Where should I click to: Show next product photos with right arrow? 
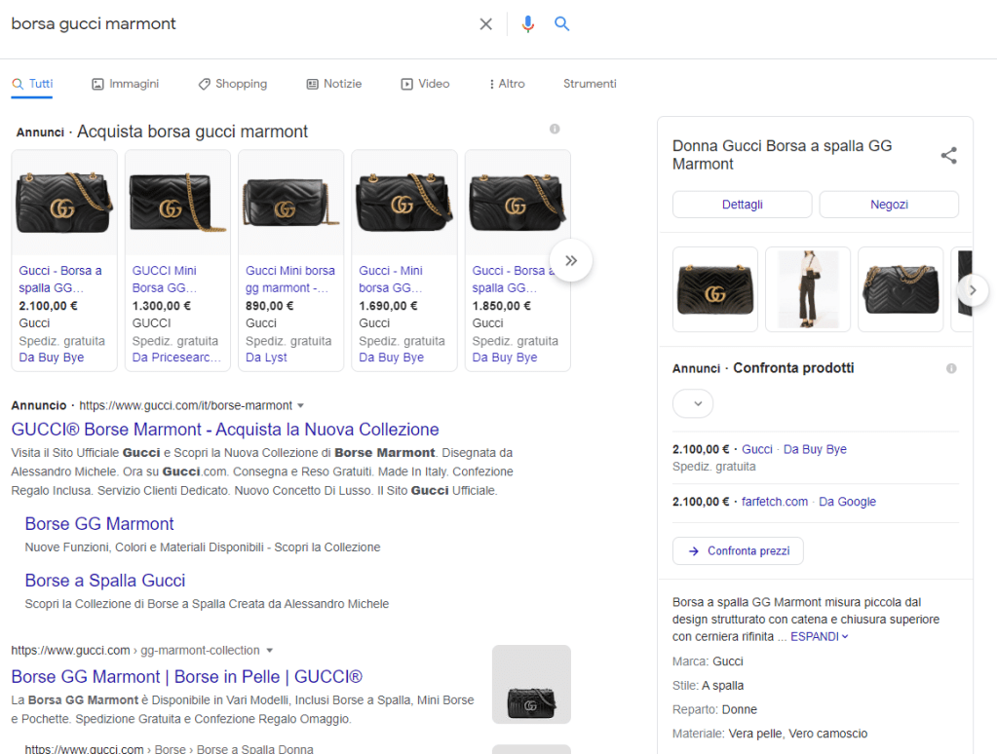pyautogui.click(x=971, y=289)
